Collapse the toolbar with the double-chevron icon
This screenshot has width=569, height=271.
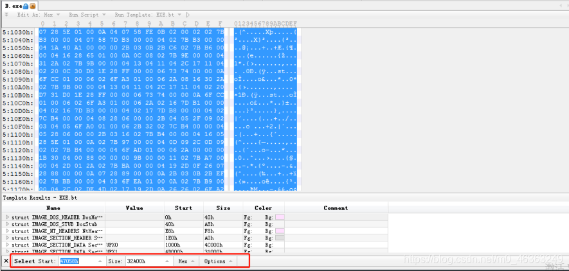click(x=6, y=15)
